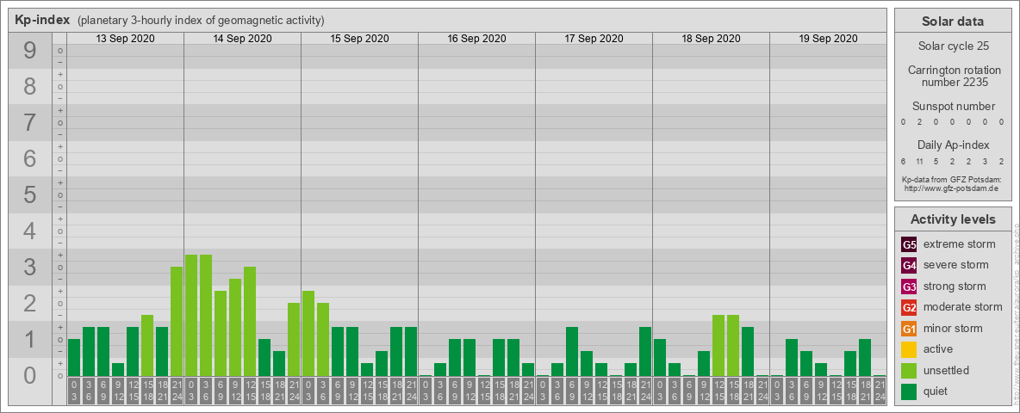Click the moderate storm legend label
1020x413 pixels.
[x=963, y=307]
